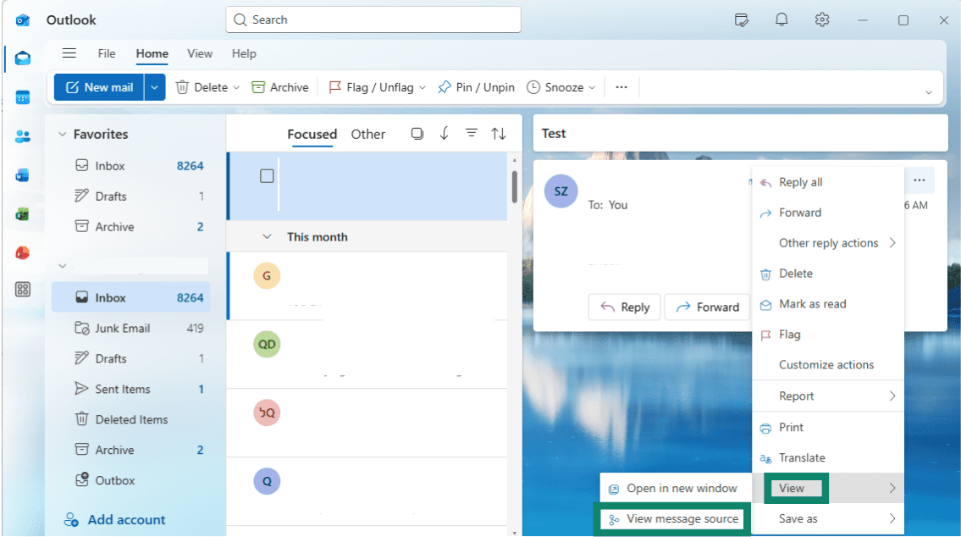
Task: Open the People icon in the sidebar
Action: point(23,136)
